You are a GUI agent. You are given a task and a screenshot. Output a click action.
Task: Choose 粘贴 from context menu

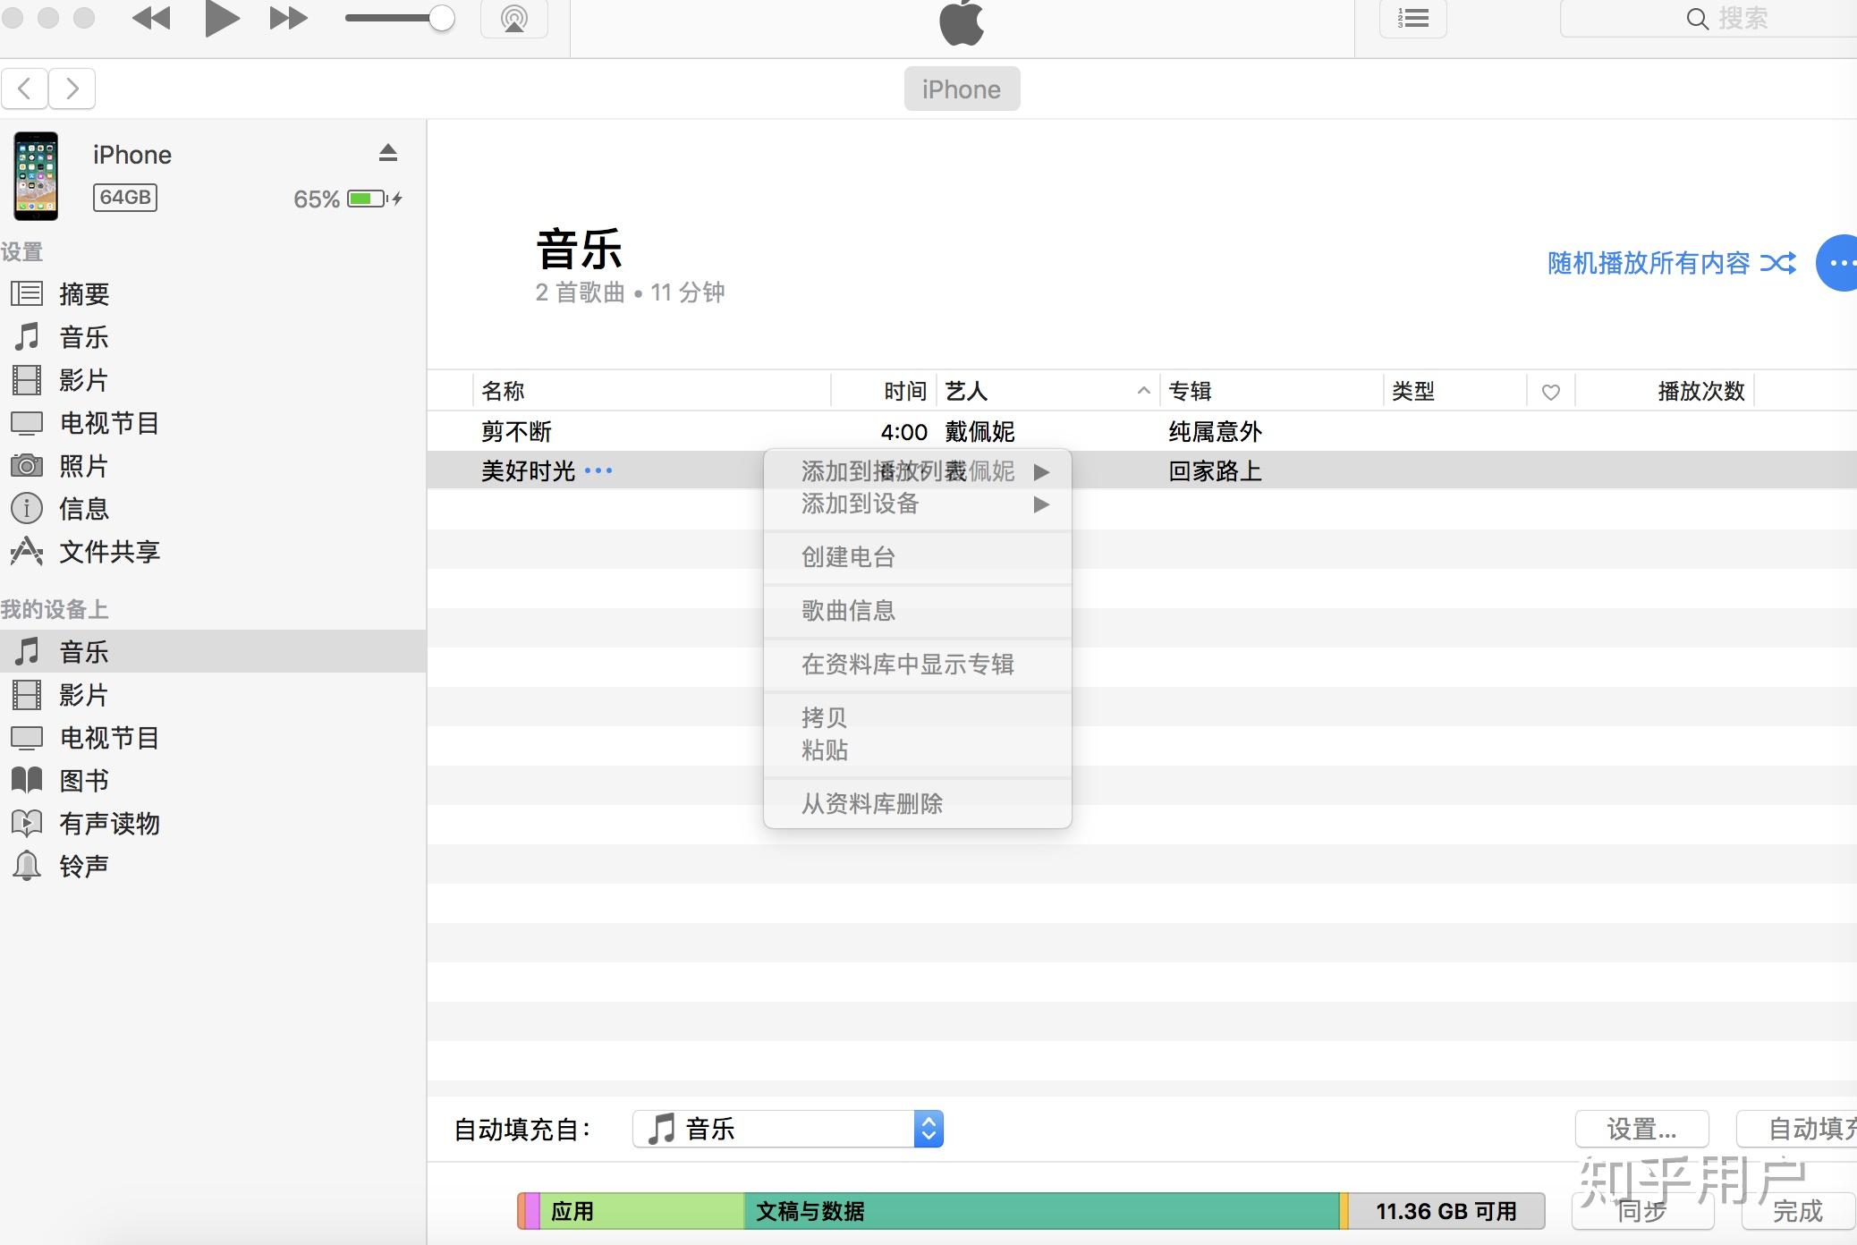(x=918, y=750)
